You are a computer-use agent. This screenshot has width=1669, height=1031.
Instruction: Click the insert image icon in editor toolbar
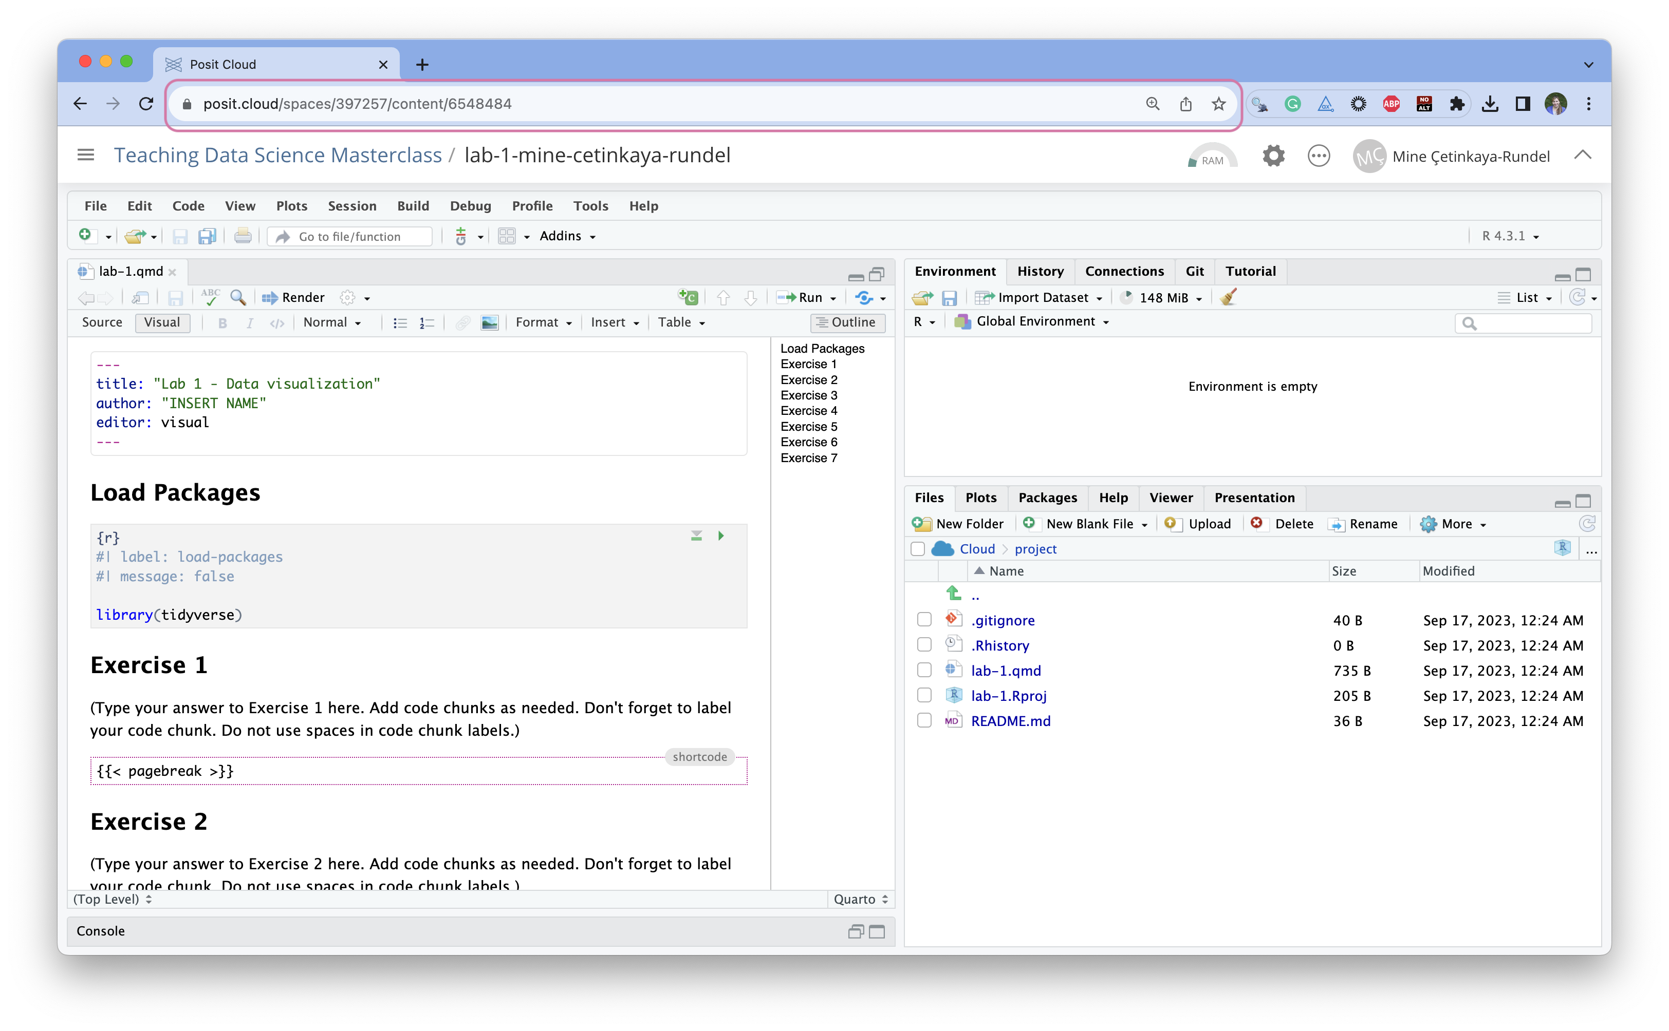(x=489, y=322)
